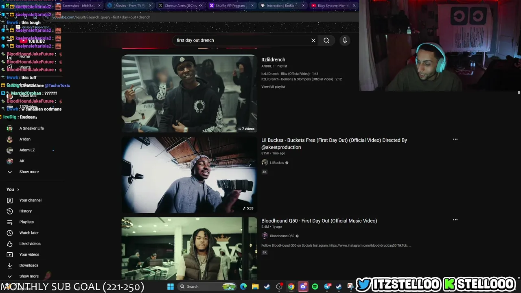The image size is (521, 293).
Task: Start voice search with the microphone icon
Action: coord(345,40)
